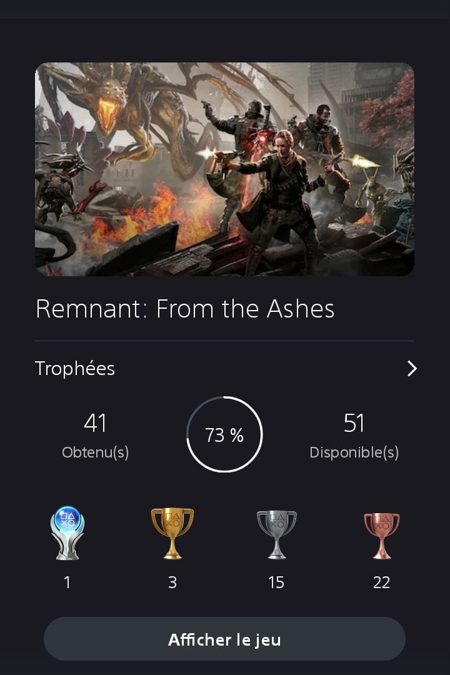Open the Remnant cover art image
This screenshot has height=675, width=450.
[224, 169]
